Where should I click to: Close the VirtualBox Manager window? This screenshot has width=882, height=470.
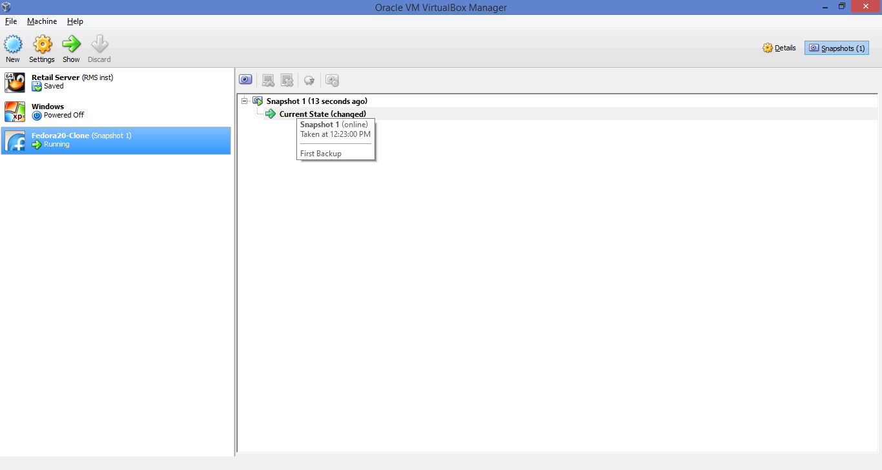(867, 6)
